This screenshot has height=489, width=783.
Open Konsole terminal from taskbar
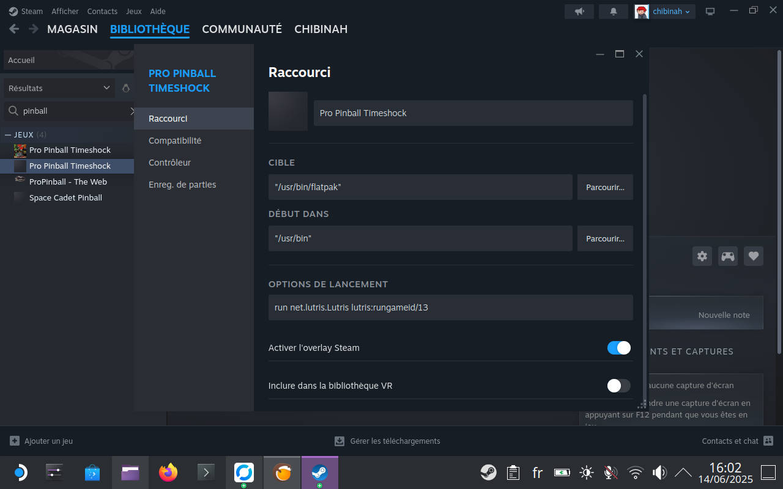[206, 472]
